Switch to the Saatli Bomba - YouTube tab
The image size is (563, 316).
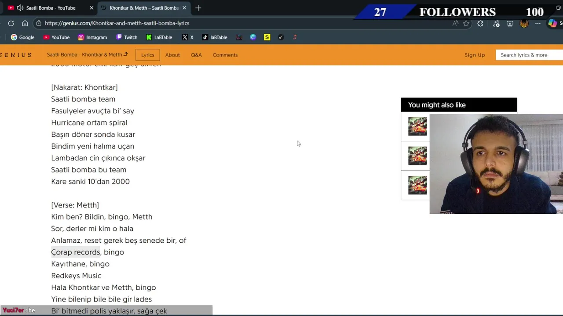tap(51, 8)
